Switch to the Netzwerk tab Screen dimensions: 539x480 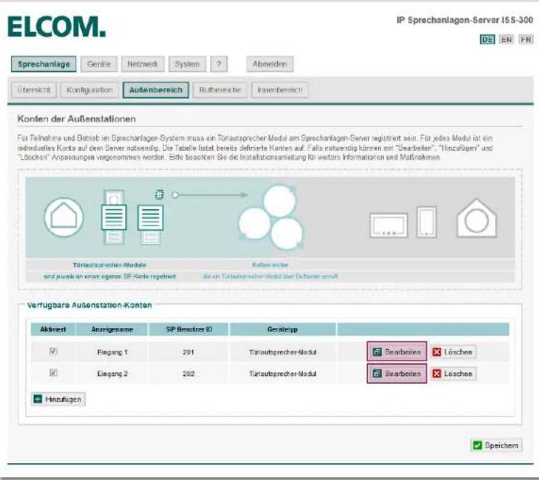click(x=143, y=64)
